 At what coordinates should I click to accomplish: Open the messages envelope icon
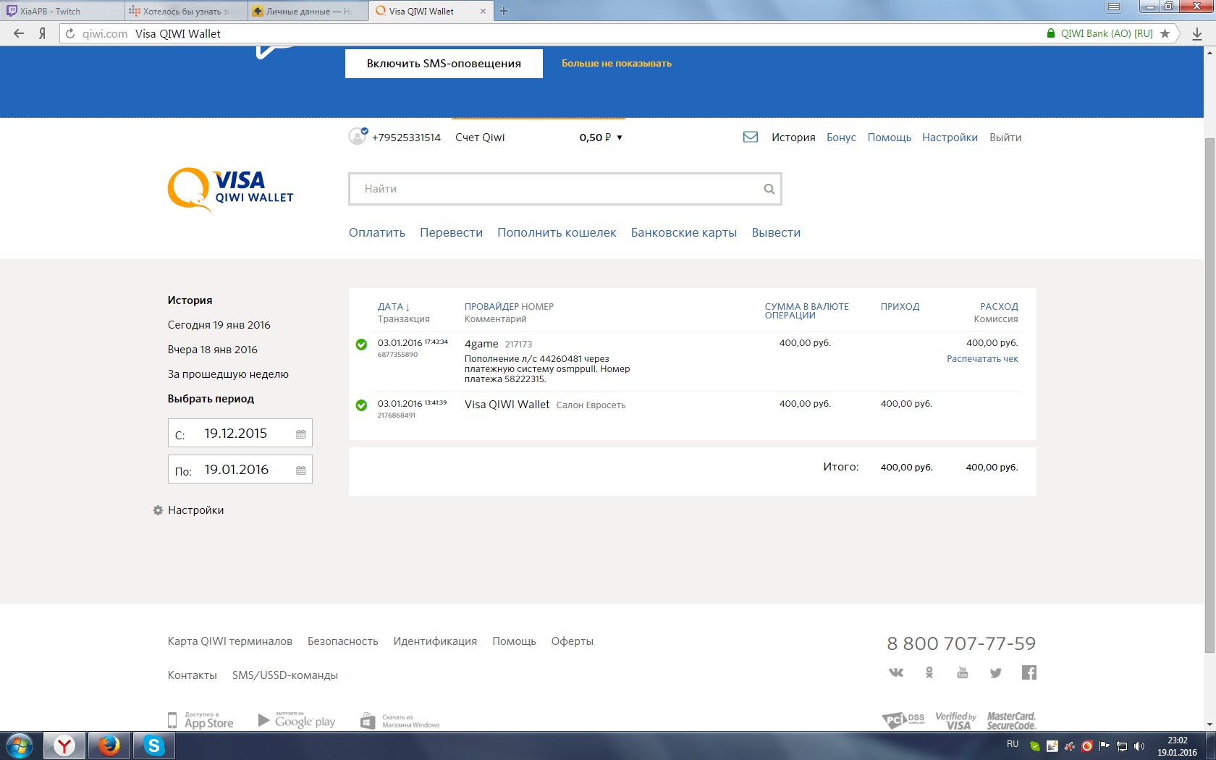[751, 137]
